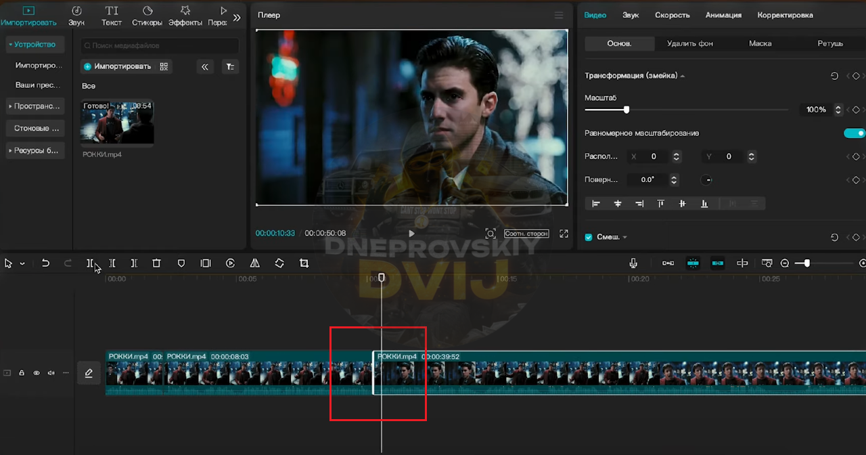Hide the main video track
This screenshot has height=455, width=866.
pos(37,373)
